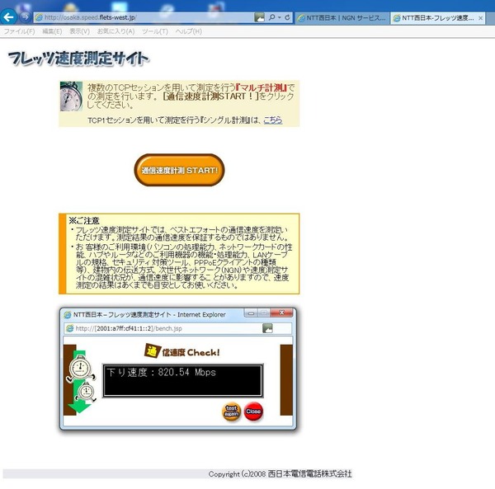The height and width of the screenshot is (489, 495).
Task: Click the 下り速度 : 820.54 Mbps result
Action: tap(162, 372)
